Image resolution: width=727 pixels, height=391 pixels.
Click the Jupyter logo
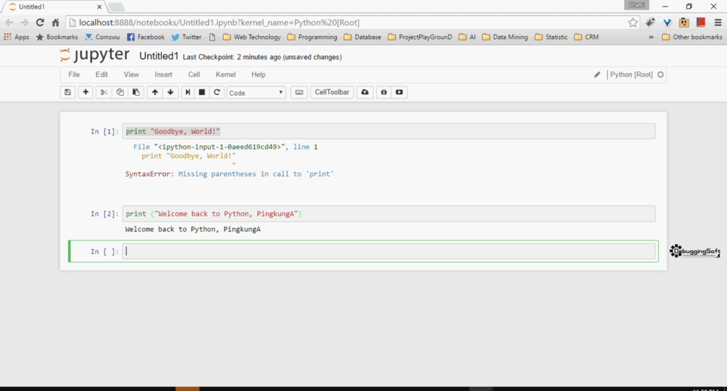94,55
